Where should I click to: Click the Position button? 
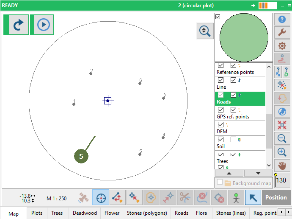click(276, 197)
